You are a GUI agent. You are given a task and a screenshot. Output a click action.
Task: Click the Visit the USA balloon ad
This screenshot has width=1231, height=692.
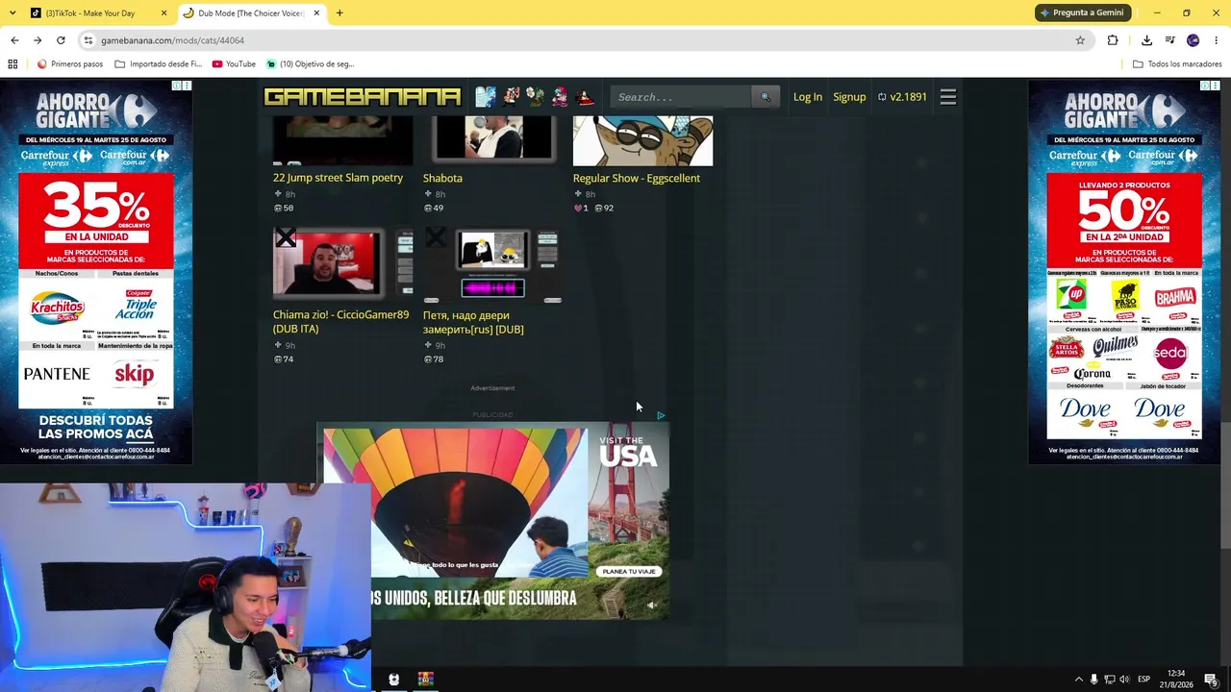point(493,521)
